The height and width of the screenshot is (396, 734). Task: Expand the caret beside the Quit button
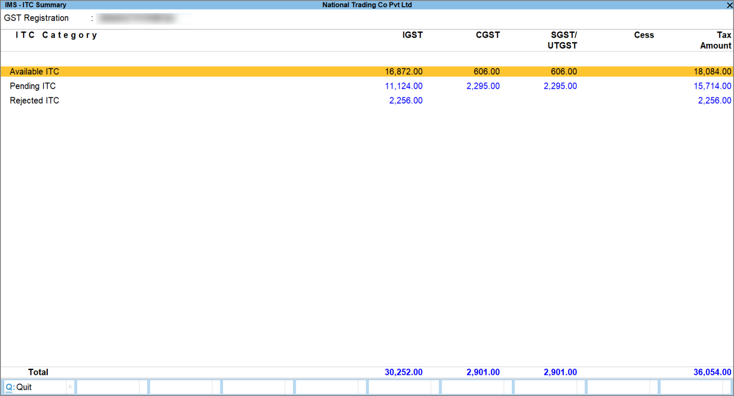(x=71, y=387)
